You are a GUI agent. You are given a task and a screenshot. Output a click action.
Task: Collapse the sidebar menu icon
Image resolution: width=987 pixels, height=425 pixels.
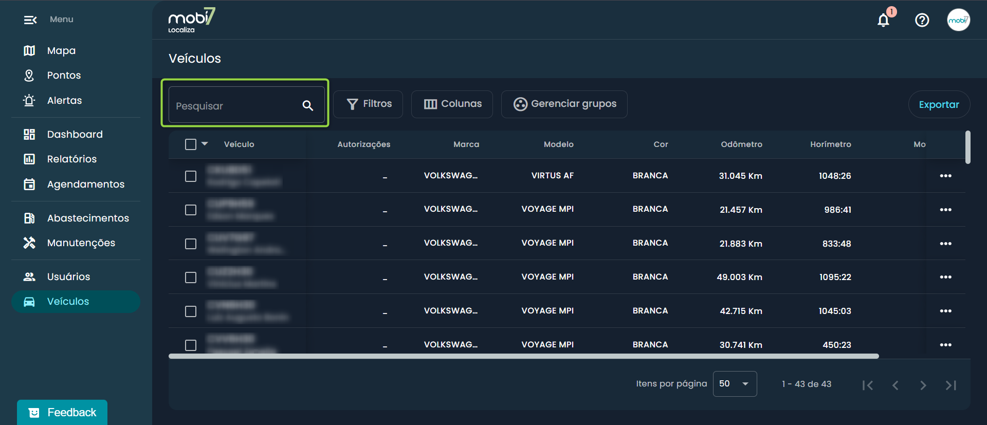coord(30,20)
